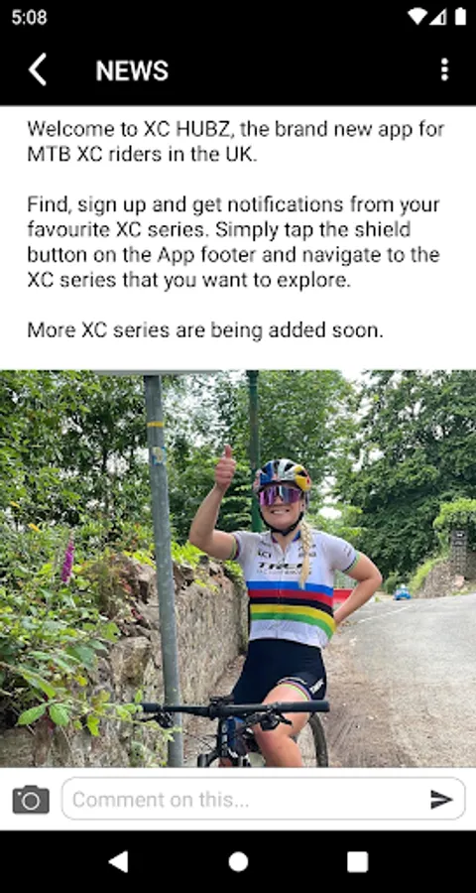Tap the "Welcome to XC HUBZ" paragraph
This screenshot has height=893, width=476.
(x=236, y=141)
